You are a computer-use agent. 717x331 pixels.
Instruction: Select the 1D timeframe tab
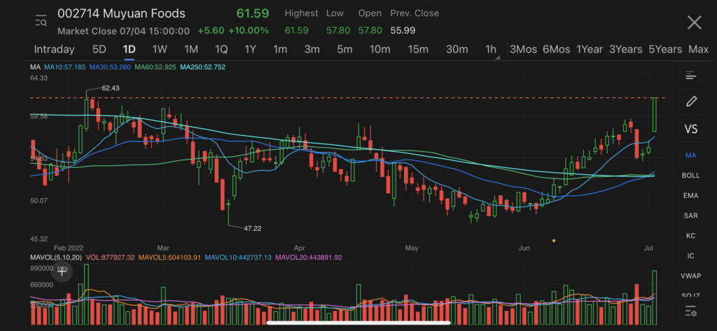tap(129, 50)
